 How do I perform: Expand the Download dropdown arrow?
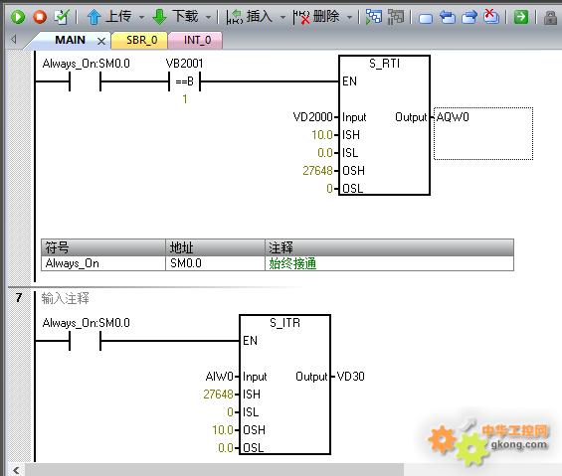(x=208, y=17)
